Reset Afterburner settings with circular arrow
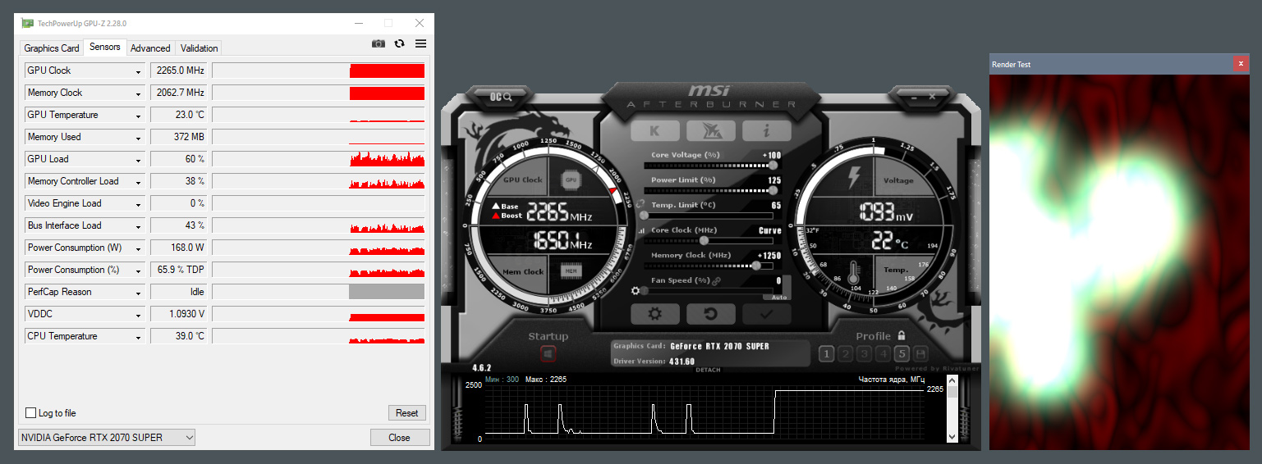Image resolution: width=1262 pixels, height=464 pixels. point(710,314)
